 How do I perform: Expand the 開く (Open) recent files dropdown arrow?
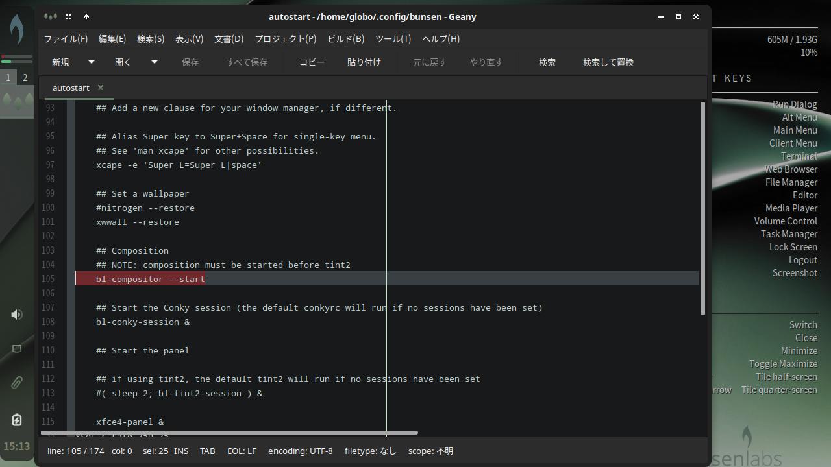coord(155,62)
